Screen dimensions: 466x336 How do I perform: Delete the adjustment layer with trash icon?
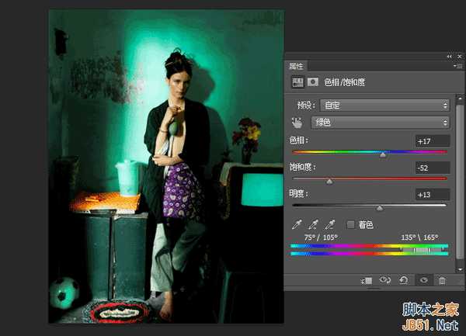[442, 279]
